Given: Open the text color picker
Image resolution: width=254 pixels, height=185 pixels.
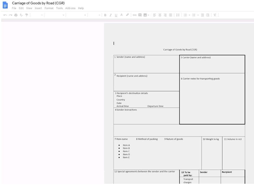Looking at the screenshot, I should (122, 15).
